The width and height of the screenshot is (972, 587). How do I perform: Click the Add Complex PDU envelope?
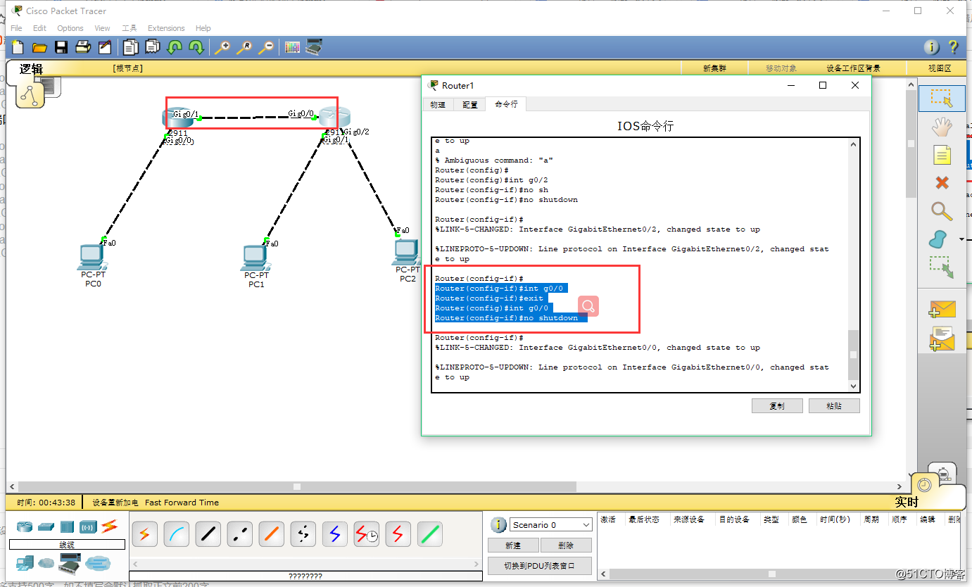coord(942,339)
